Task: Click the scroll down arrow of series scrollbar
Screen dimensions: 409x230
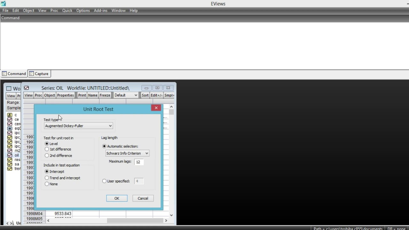Action: pyautogui.click(x=172, y=215)
